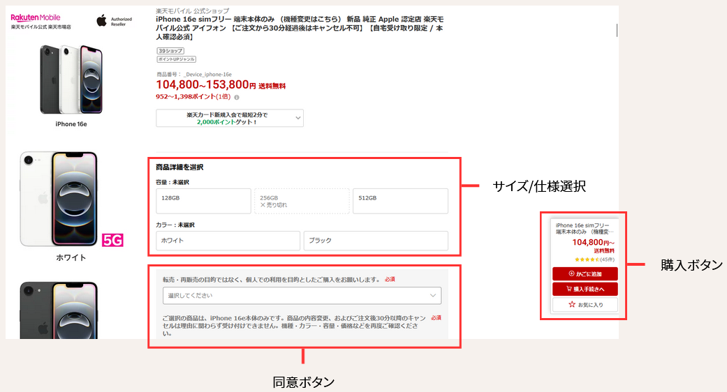Select ホワイト as the color
This screenshot has height=392, width=727.
228,241
